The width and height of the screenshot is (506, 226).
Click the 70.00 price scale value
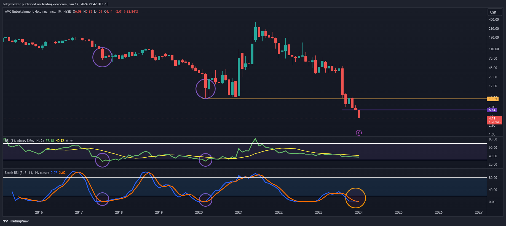point(493,59)
